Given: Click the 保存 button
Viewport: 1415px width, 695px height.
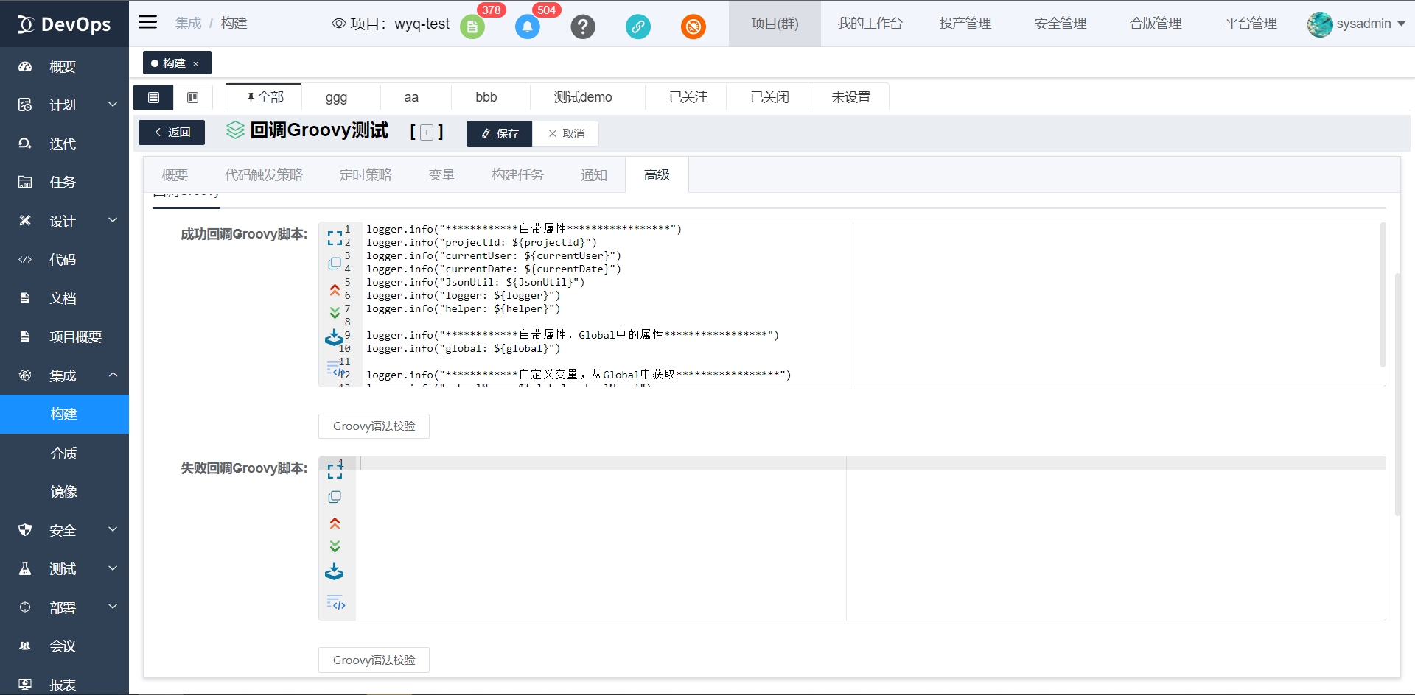Looking at the screenshot, I should [x=500, y=133].
